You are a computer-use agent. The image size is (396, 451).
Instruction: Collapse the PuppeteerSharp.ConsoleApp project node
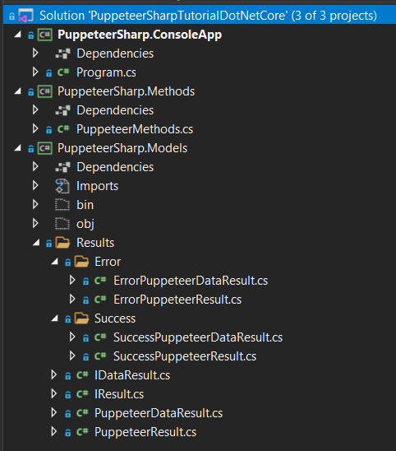[x=18, y=35]
